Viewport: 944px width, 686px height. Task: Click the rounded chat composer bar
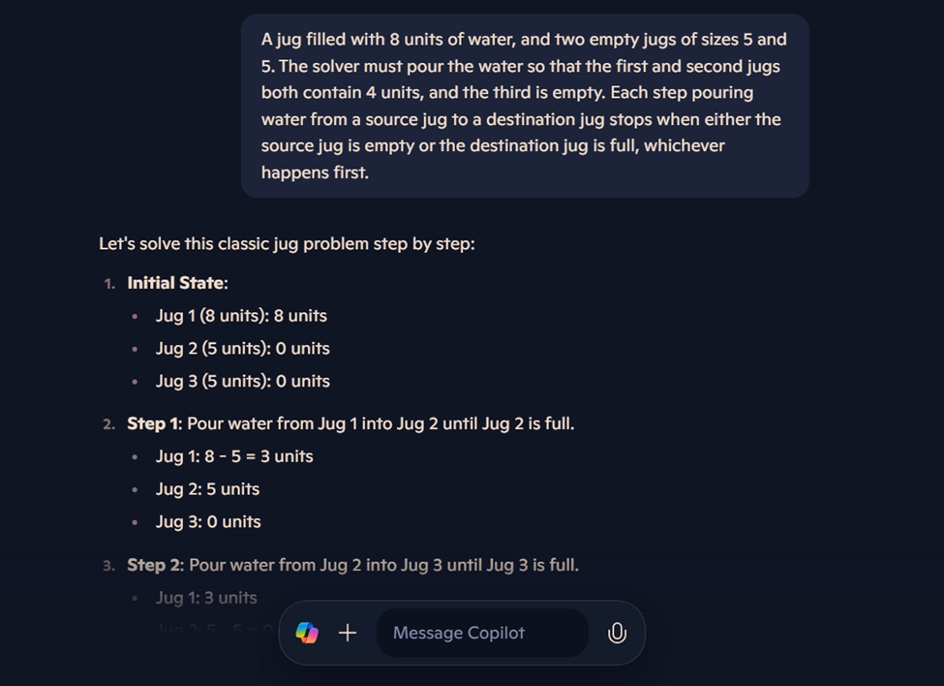coord(462,633)
